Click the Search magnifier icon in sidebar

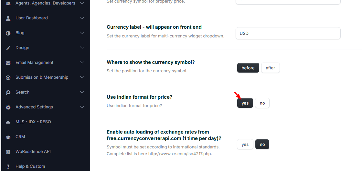pyautogui.click(x=8, y=92)
